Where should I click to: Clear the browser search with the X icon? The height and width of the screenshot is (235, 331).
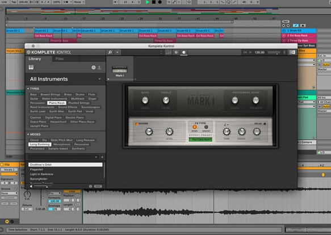(96, 157)
